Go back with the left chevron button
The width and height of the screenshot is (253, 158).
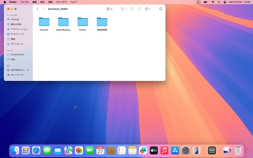point(38,9)
